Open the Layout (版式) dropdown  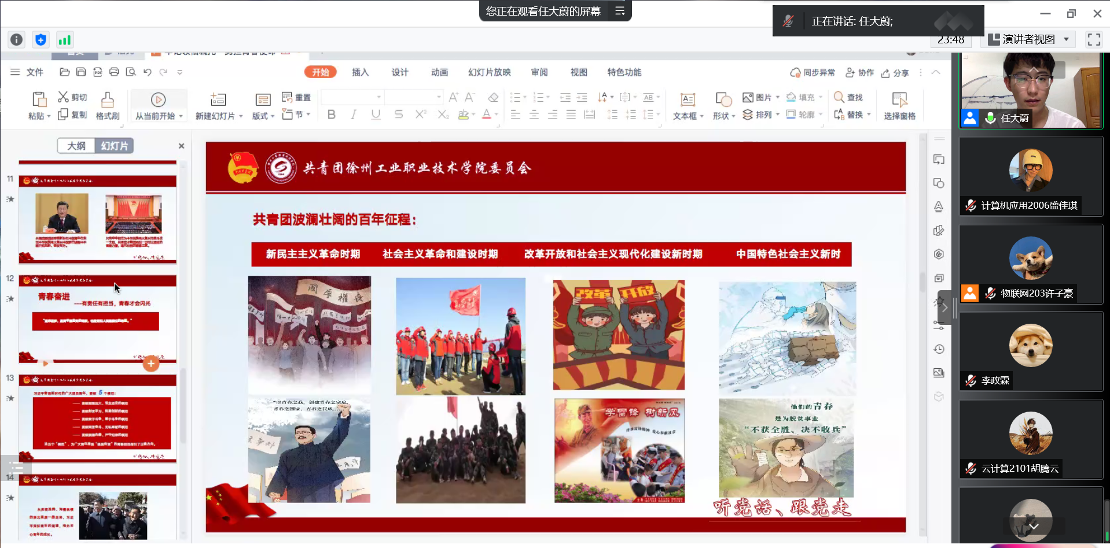pyautogui.click(x=263, y=116)
